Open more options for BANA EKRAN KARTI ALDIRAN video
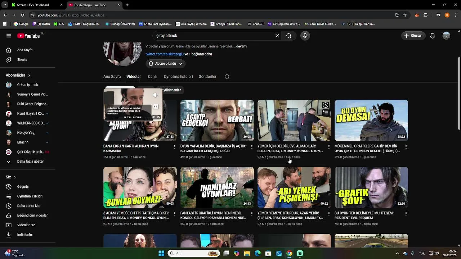This screenshot has width=461, height=259. (175, 147)
